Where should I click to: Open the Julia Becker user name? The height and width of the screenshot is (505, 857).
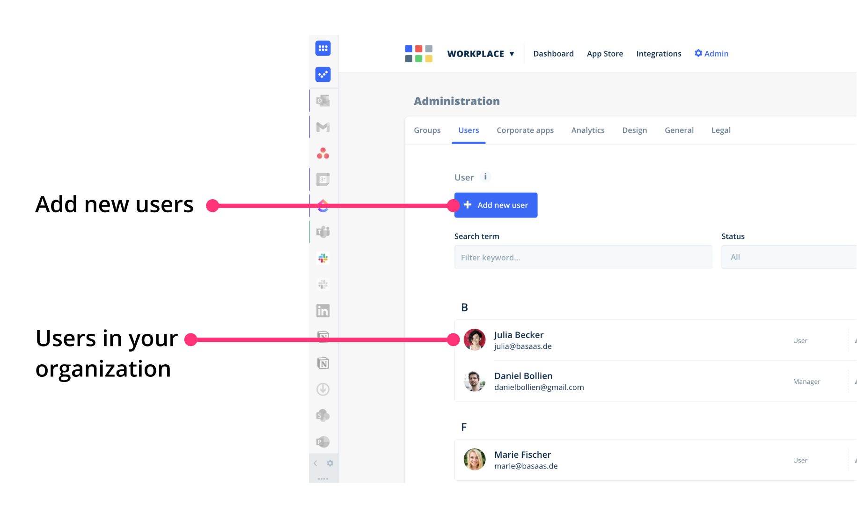(519, 335)
